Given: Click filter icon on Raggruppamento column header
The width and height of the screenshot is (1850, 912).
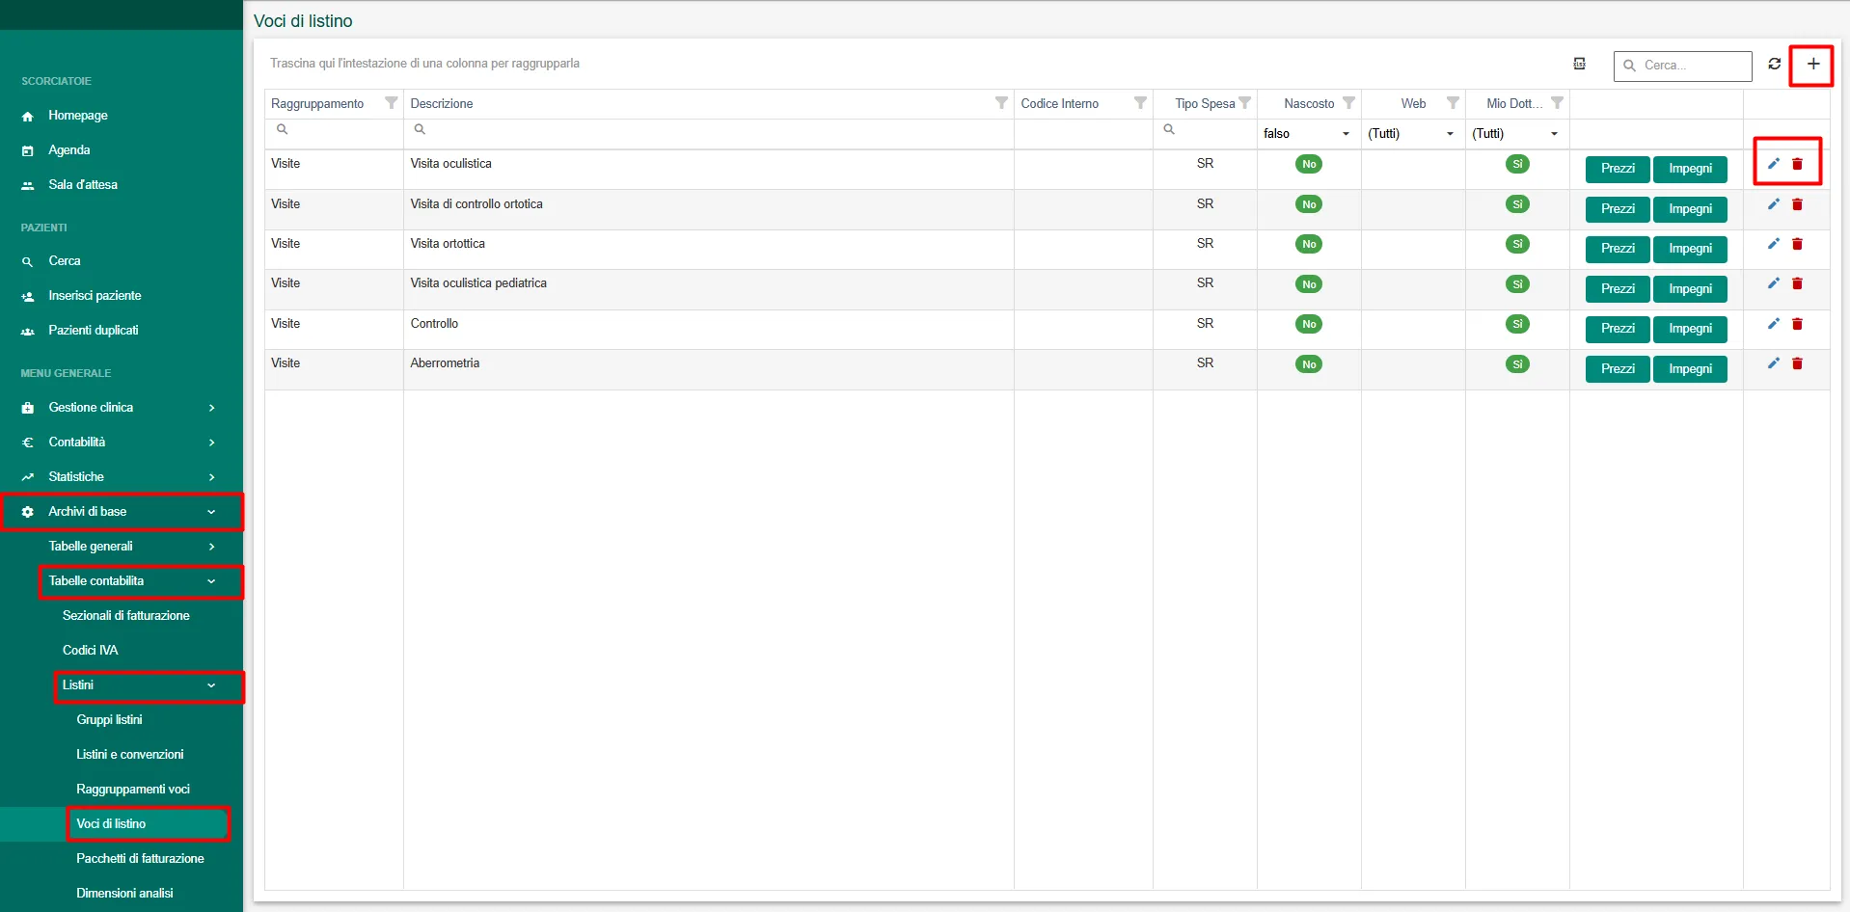Looking at the screenshot, I should 391,103.
